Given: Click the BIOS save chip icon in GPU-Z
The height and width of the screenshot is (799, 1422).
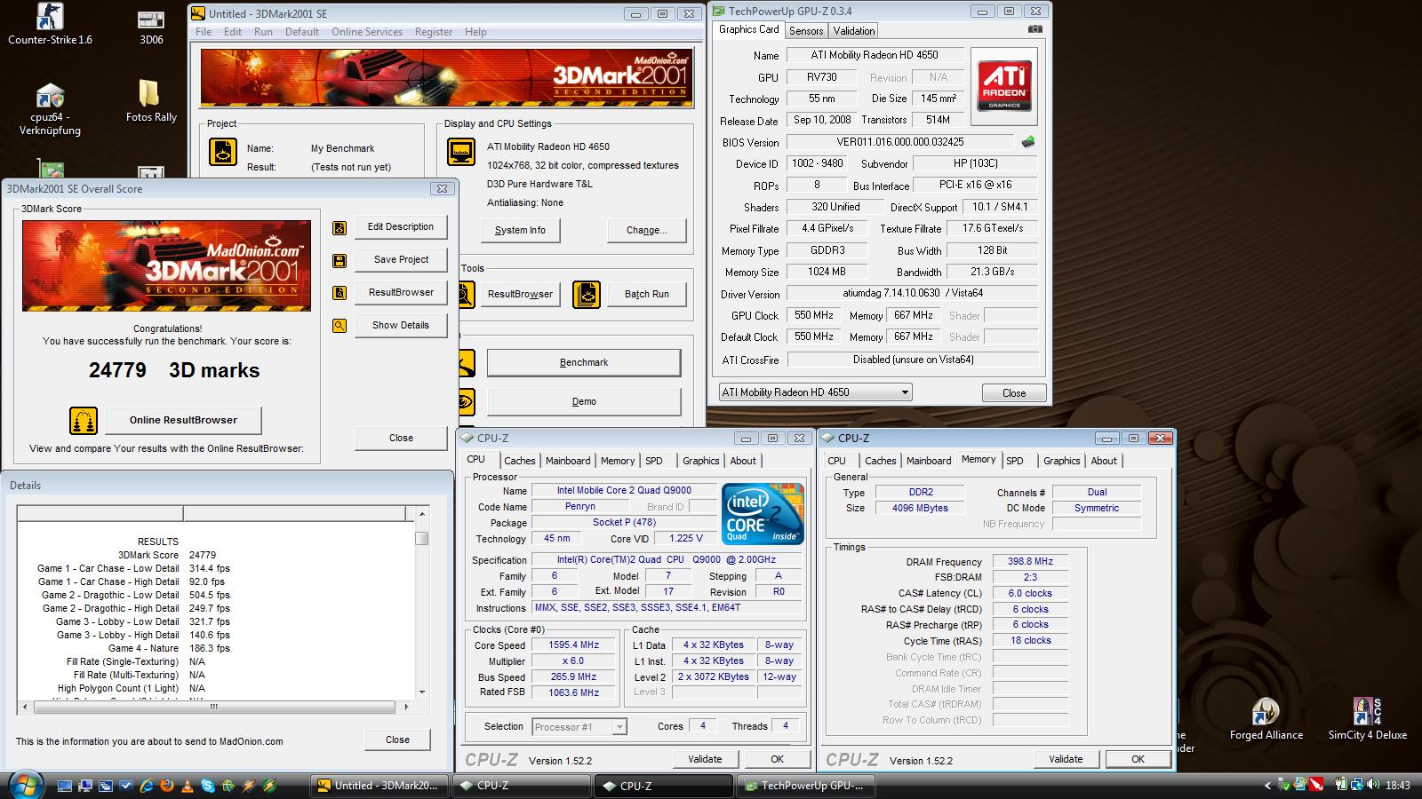Looking at the screenshot, I should pos(1028,142).
